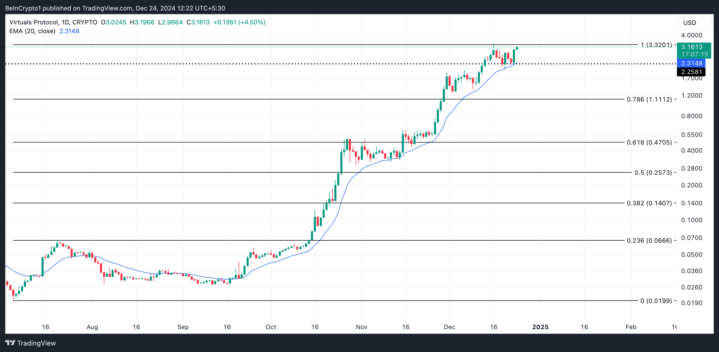
Task: Click the Nov label on time axis
Action: [x=362, y=327]
